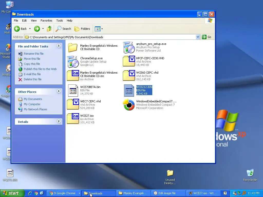Expand the Forward history dropdown arrow
Image resolution: width=263 pixels, height=197 pixels.
pos(43,29)
